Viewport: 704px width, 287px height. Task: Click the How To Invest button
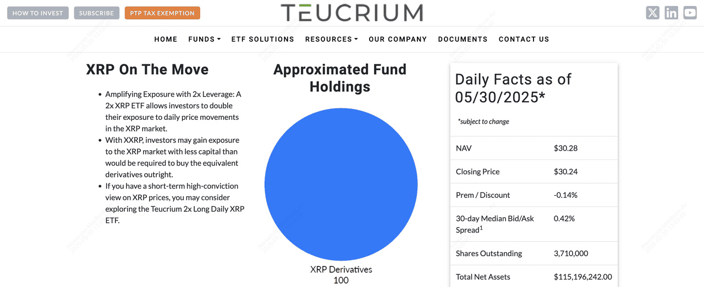37,13
